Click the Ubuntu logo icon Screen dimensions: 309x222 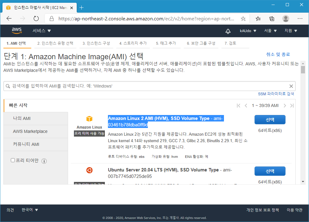(89, 170)
